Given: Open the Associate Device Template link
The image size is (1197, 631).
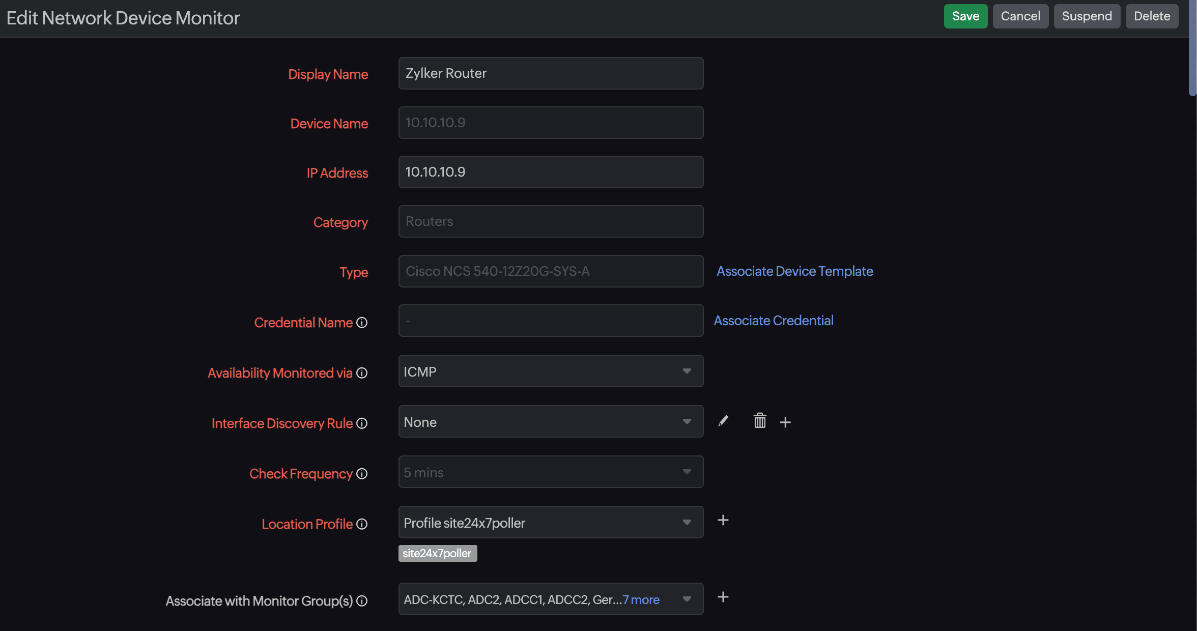Looking at the screenshot, I should [794, 271].
